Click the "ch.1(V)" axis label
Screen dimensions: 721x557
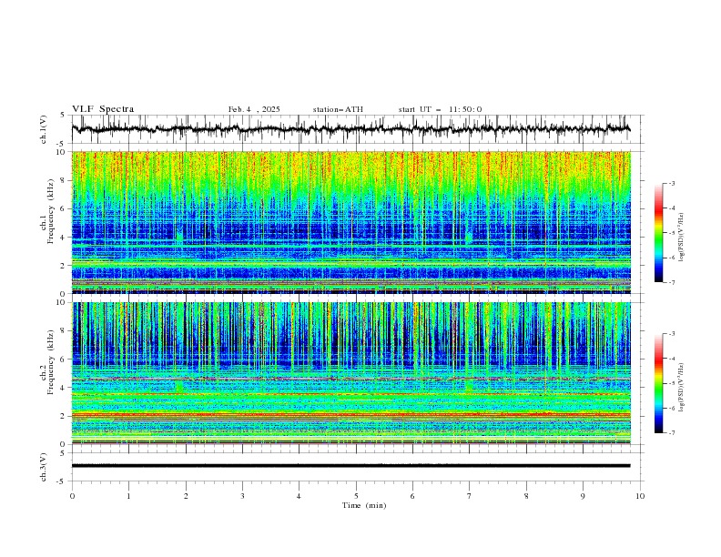tap(44, 129)
